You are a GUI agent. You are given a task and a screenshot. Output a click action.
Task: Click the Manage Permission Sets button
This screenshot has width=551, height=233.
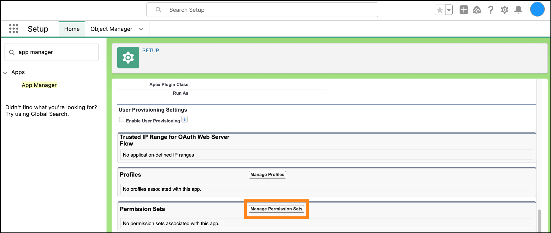coord(276,209)
